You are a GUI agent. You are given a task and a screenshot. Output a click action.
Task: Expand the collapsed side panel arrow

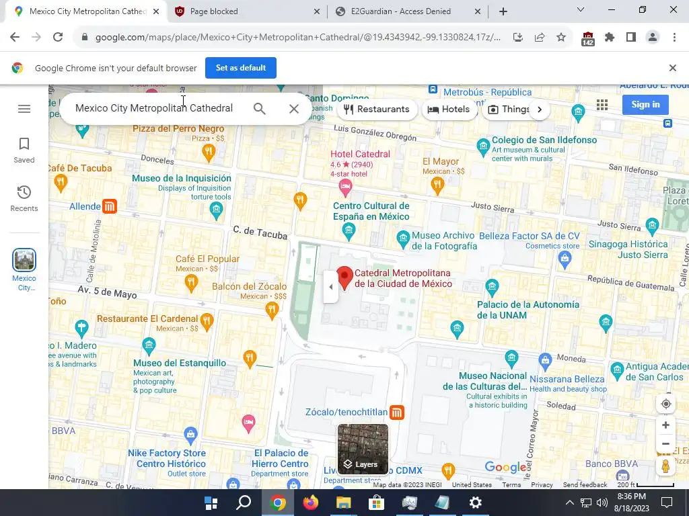(330, 287)
